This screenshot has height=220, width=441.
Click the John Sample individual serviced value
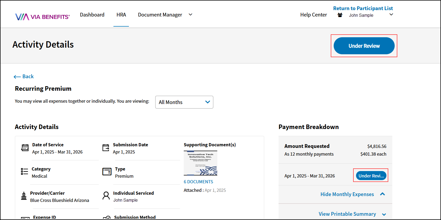pyautogui.click(x=125, y=200)
